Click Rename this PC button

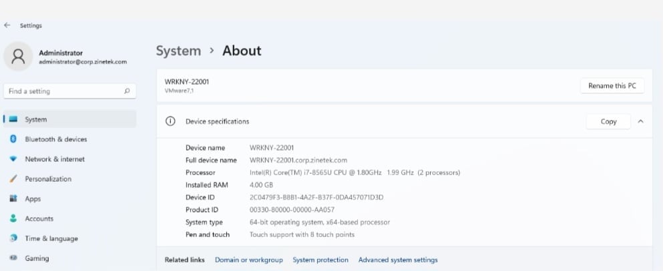pos(612,85)
